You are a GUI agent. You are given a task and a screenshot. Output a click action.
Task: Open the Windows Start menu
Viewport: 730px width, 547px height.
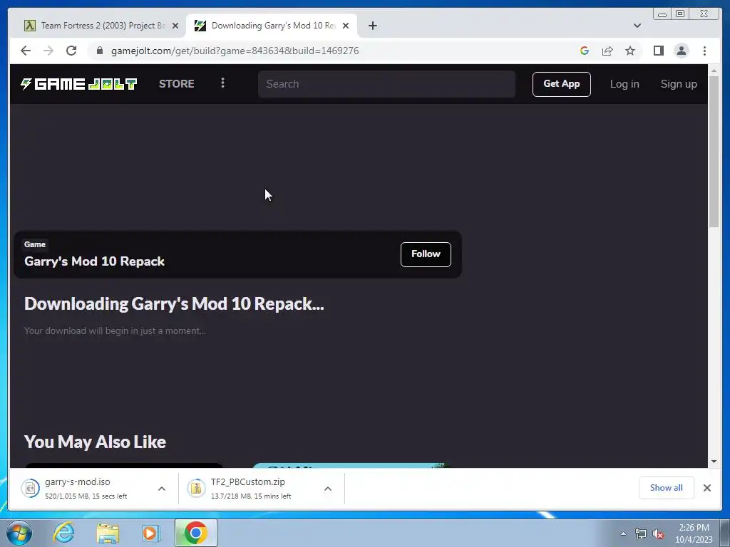point(19,533)
